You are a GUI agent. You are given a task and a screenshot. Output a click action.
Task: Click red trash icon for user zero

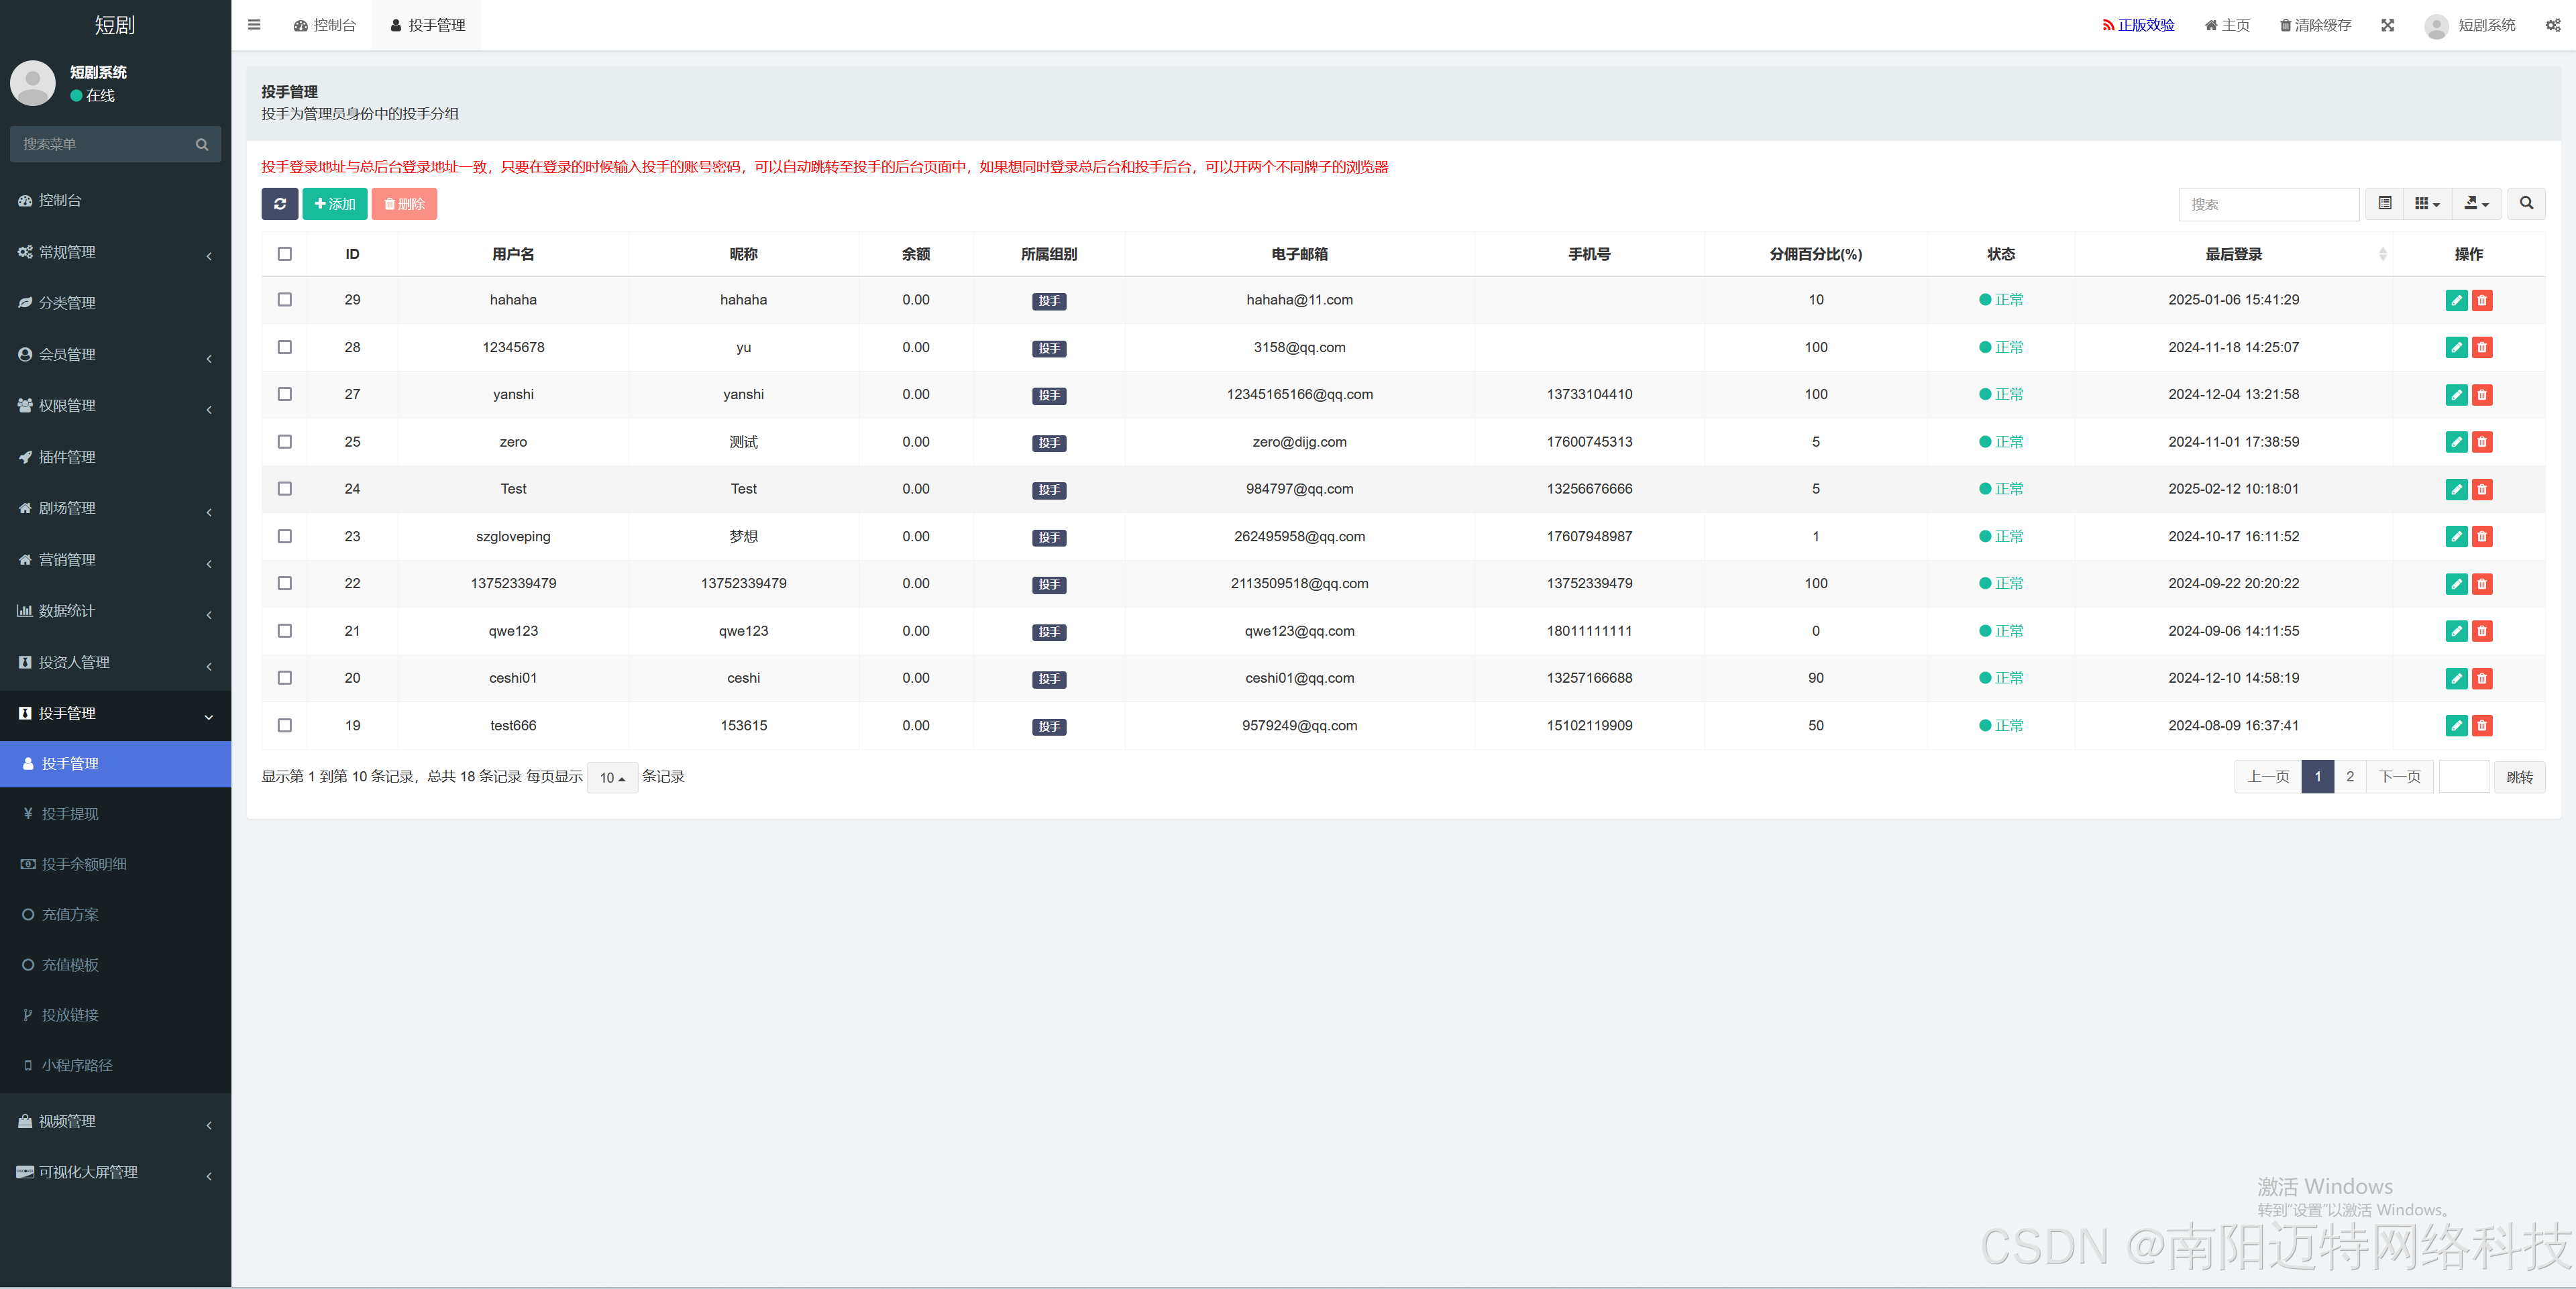pyautogui.click(x=2481, y=442)
